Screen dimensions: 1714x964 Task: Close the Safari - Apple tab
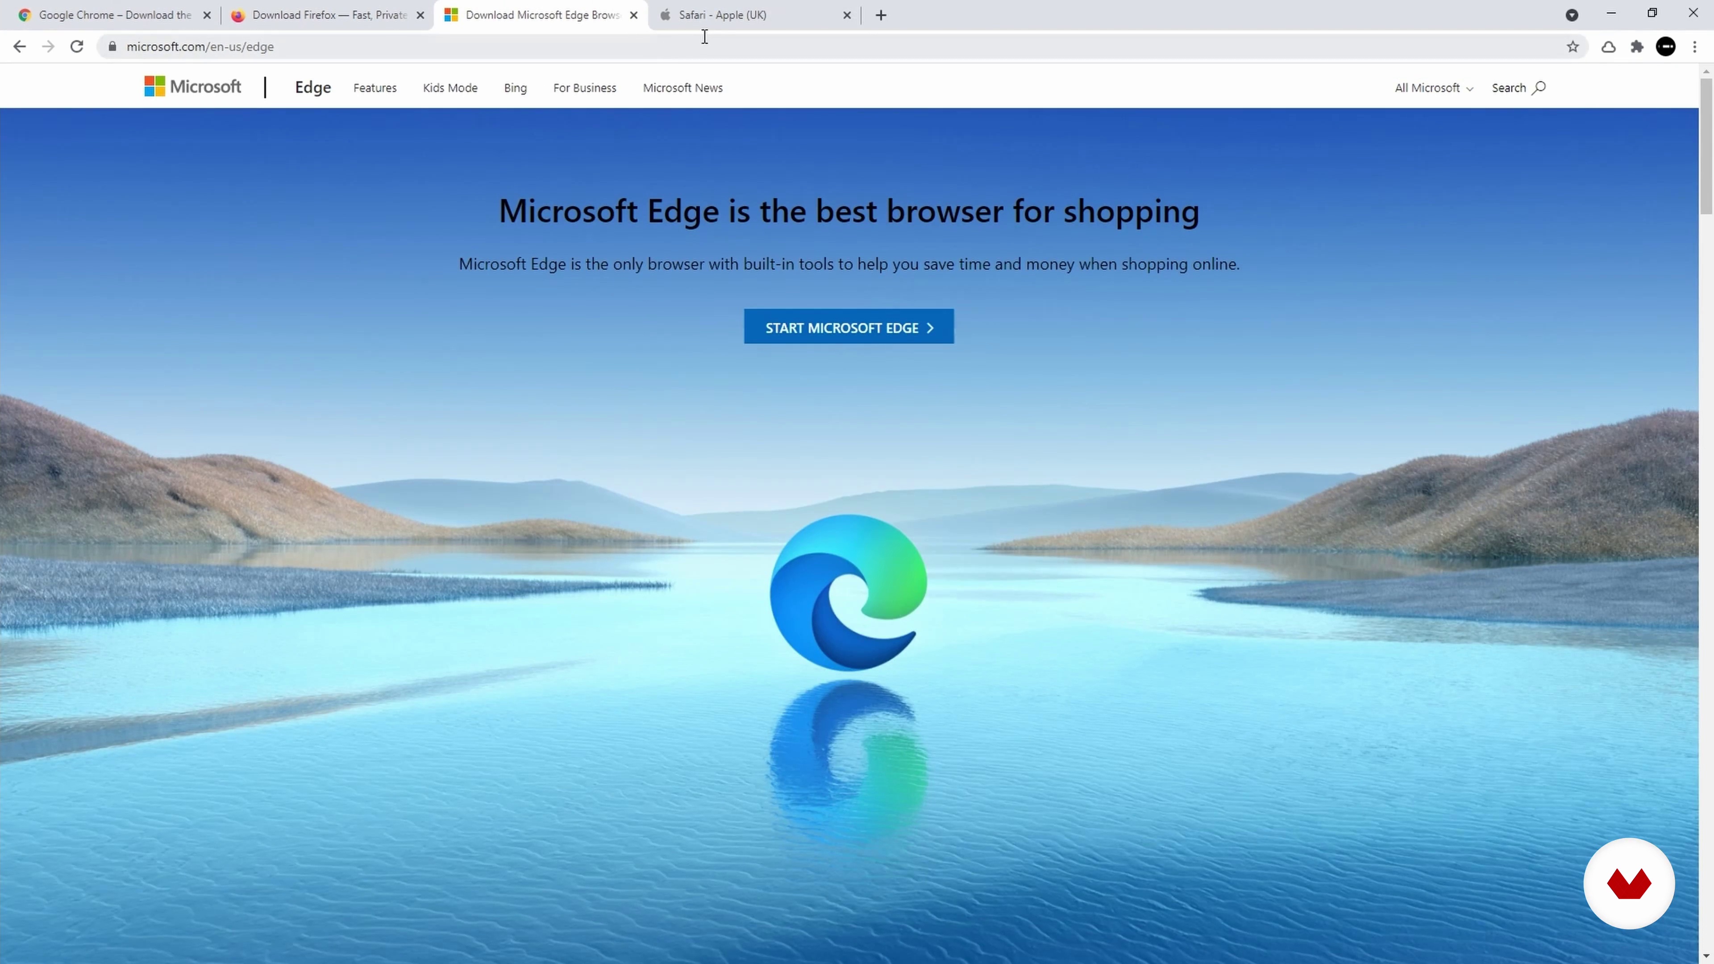[847, 15]
